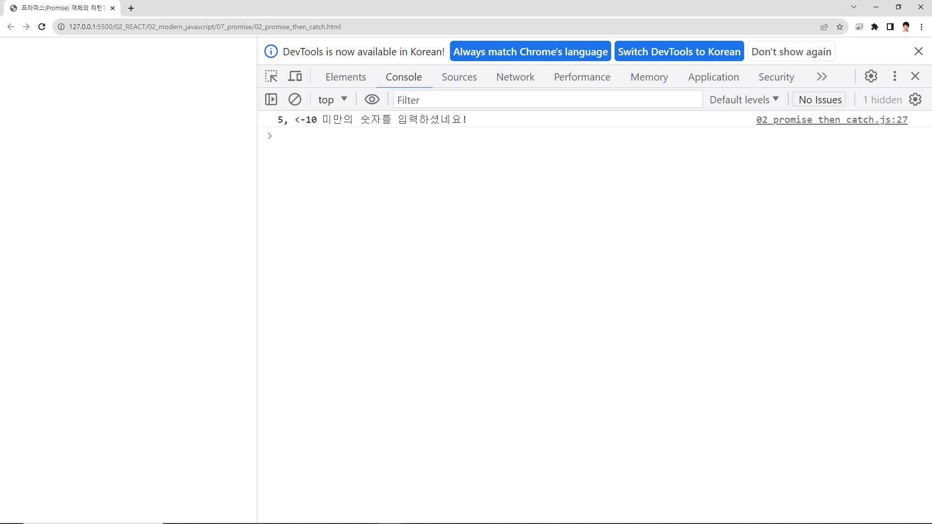Open the 02_promise_then_catch.js:27 source link
This screenshot has height=524, width=932.
point(832,119)
